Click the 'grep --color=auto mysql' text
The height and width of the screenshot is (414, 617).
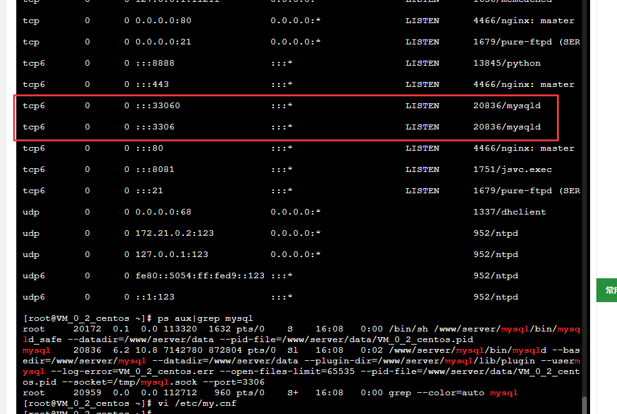(453, 392)
